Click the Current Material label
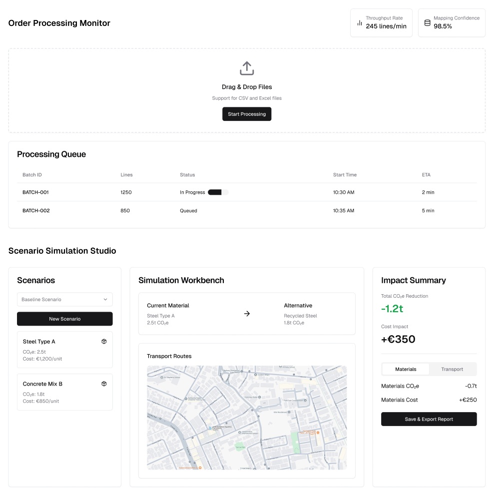The width and height of the screenshot is (494, 495). pos(168,305)
